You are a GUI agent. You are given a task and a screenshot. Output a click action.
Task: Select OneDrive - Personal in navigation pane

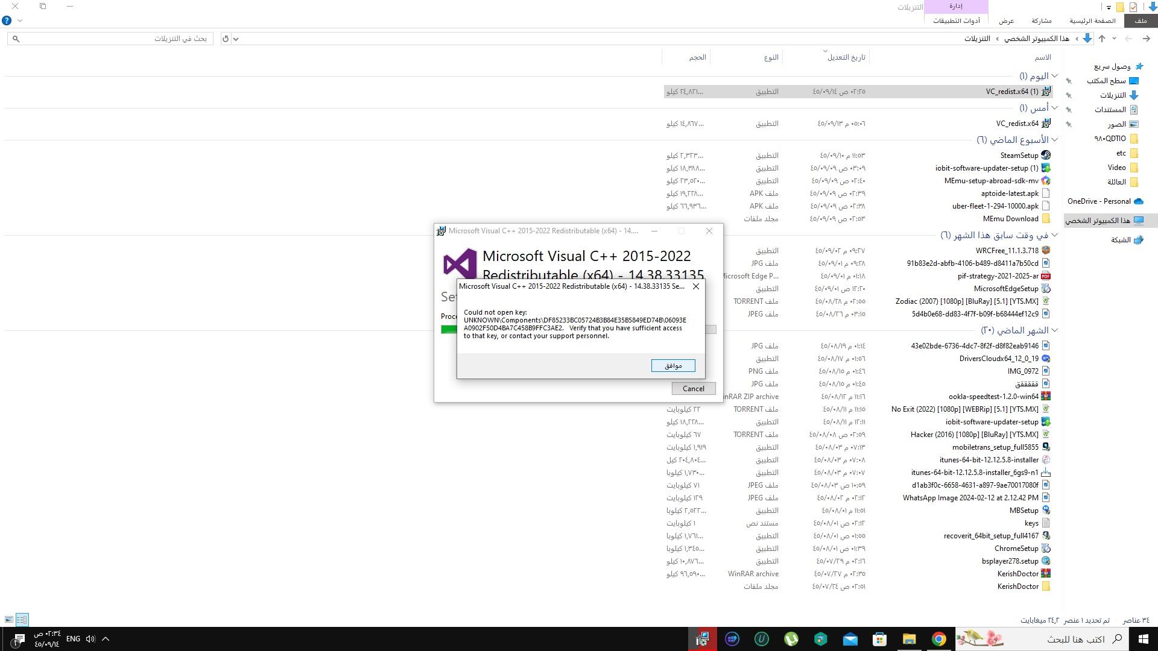pyautogui.click(x=1105, y=201)
